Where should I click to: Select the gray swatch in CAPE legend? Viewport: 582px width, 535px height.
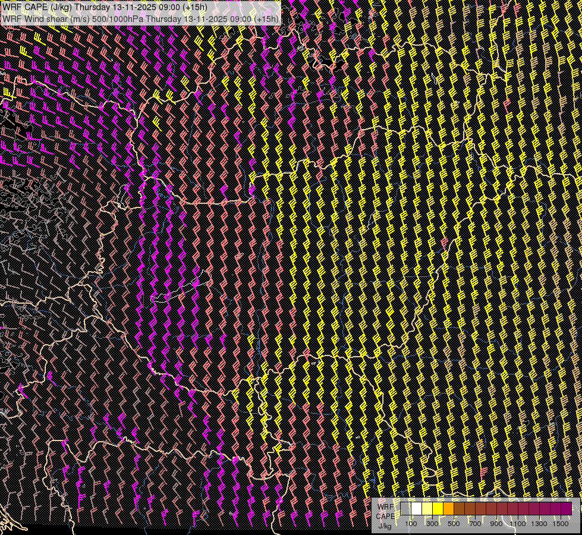click(x=405, y=509)
